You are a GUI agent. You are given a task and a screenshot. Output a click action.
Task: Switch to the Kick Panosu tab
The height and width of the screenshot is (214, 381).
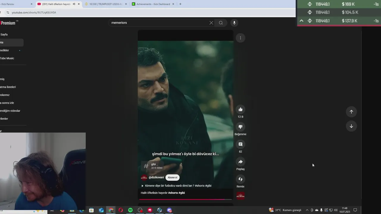point(14,4)
